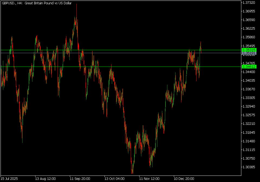Viewport: 260px width, 182px height.
Task: Click the GBPUSD H4 chart title
Action: pos(37,3)
